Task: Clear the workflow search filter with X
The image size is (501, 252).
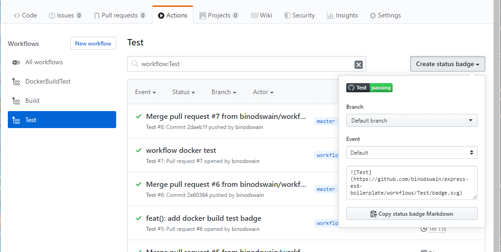Action: point(359,65)
